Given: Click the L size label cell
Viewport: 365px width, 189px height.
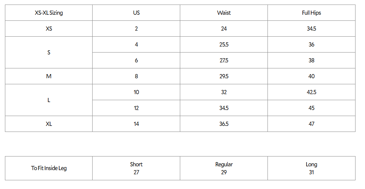Looking at the screenshot, I should point(49,100).
